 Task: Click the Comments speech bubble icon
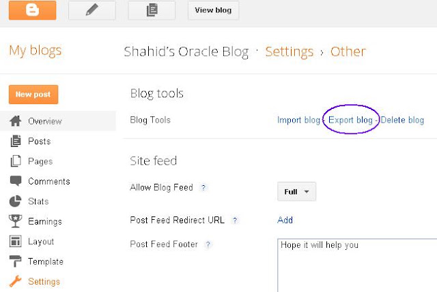point(16,180)
